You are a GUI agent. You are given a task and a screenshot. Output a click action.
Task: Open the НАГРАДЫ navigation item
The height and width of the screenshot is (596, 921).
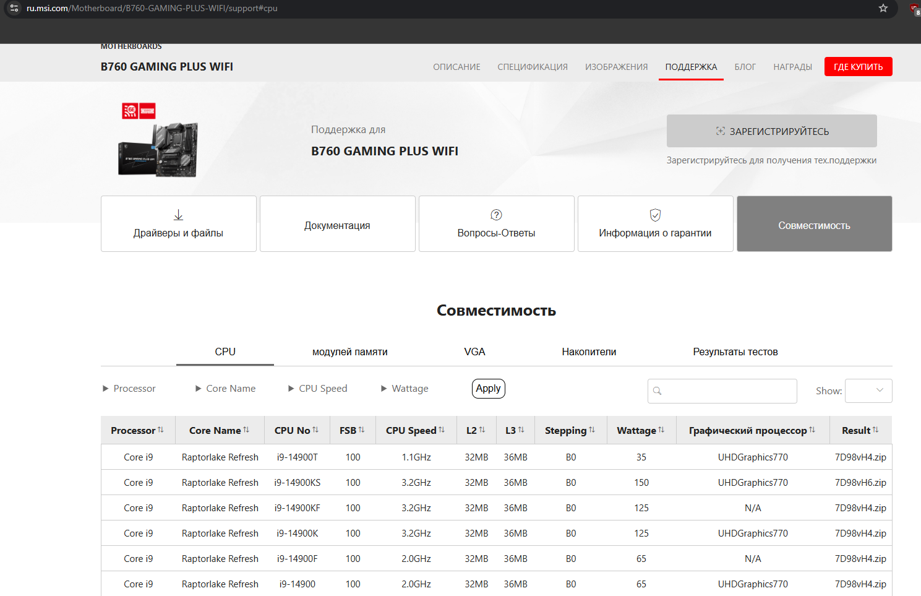point(792,67)
